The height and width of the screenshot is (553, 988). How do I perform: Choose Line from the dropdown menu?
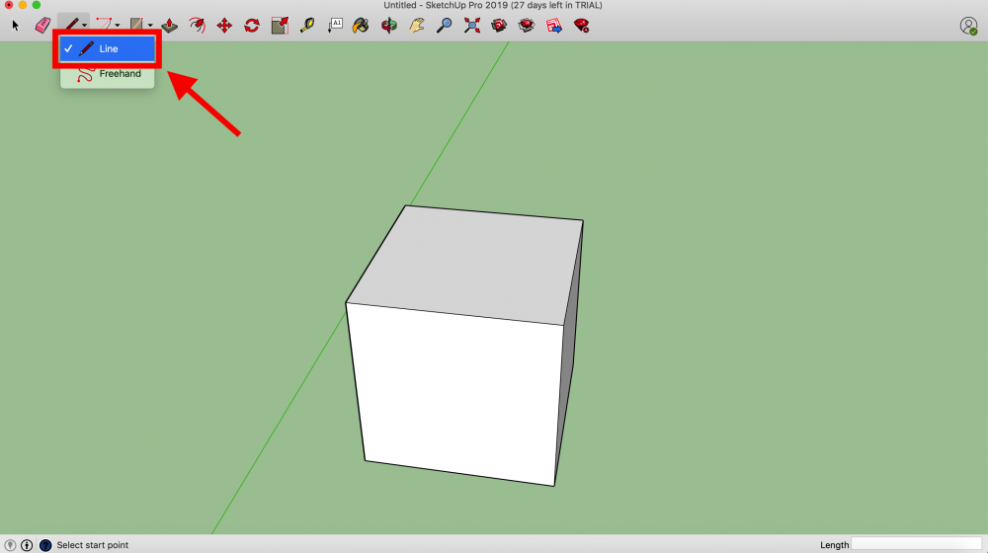pos(107,48)
